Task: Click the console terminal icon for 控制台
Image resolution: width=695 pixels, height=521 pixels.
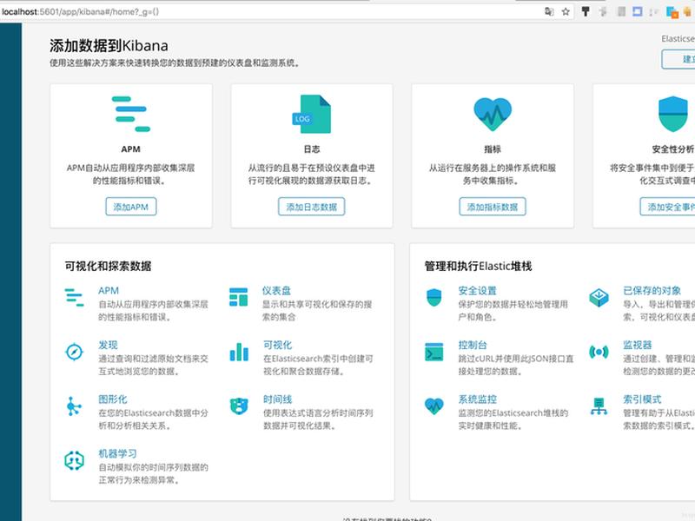Action: click(434, 352)
